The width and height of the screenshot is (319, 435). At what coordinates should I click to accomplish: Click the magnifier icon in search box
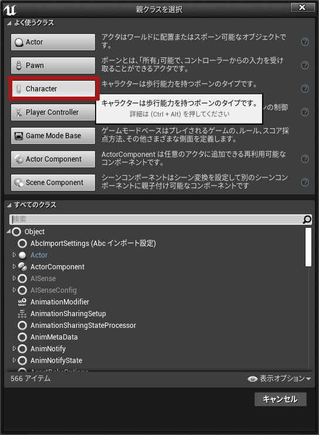point(307,220)
